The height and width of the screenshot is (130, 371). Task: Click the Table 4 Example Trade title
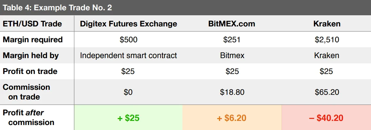point(57,8)
